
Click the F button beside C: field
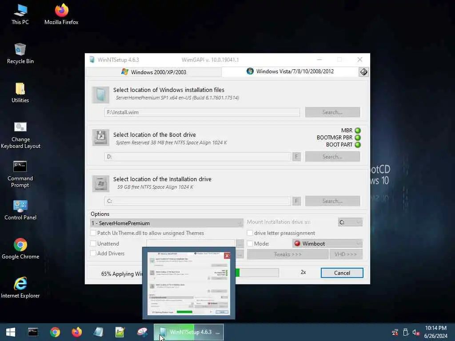coord(296,201)
